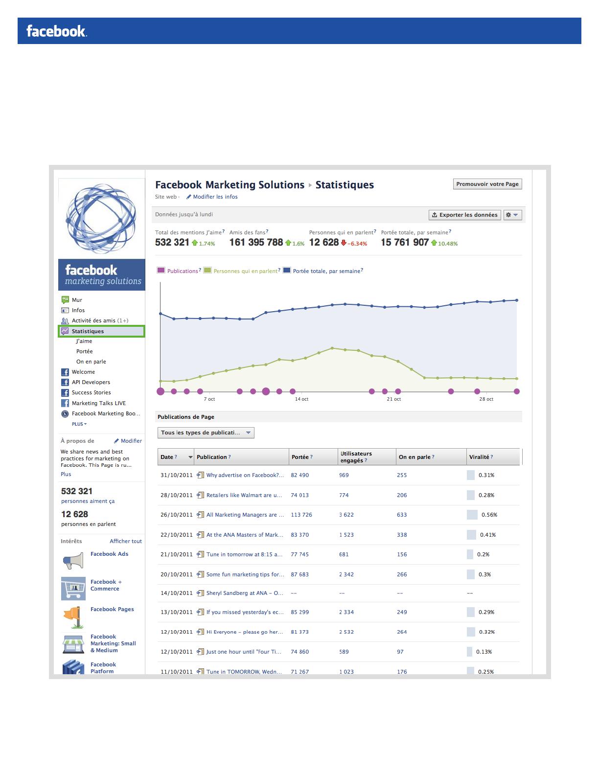The height and width of the screenshot is (775, 599).
Task: Open Success Stories Facebook icon
Action: [x=65, y=392]
